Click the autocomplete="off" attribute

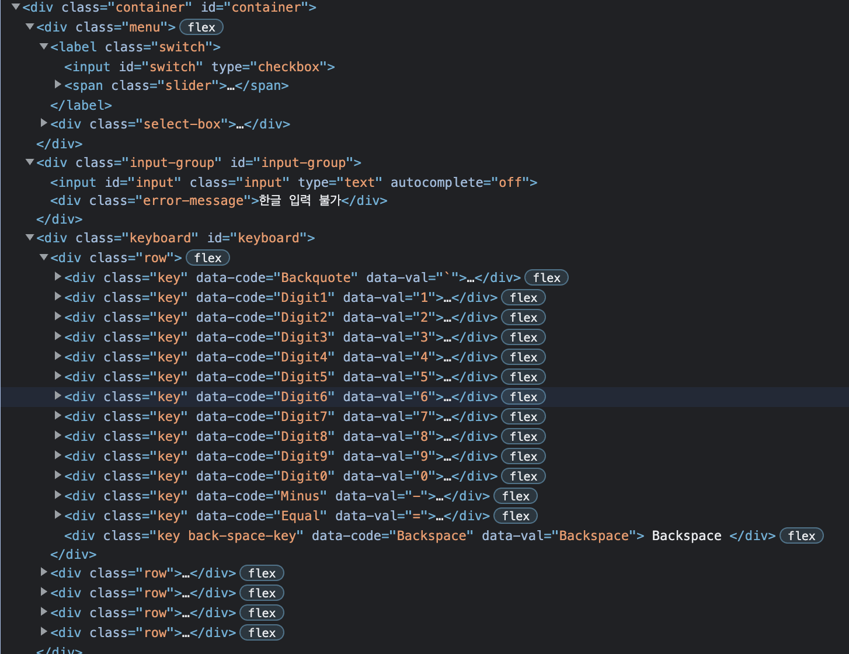click(x=460, y=182)
